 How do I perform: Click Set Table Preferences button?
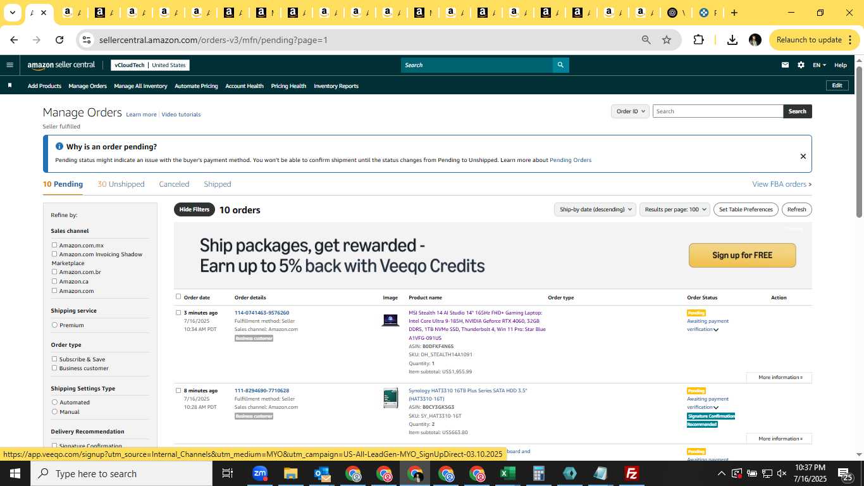coord(746,209)
